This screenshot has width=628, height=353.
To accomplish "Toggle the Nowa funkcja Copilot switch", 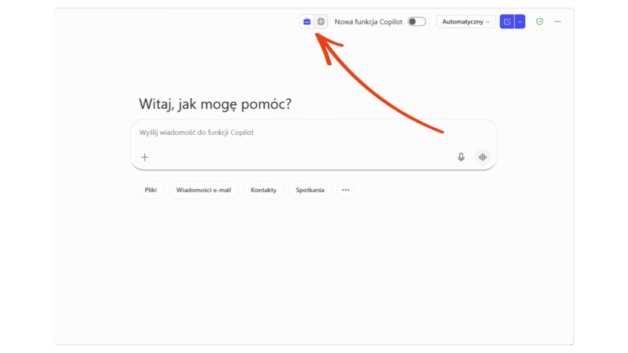I will [417, 22].
